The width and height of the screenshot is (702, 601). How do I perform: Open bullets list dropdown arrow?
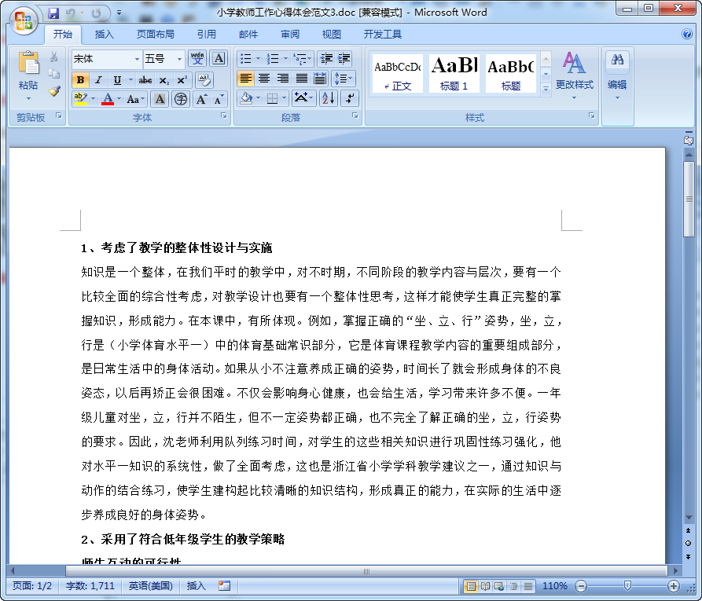click(258, 59)
